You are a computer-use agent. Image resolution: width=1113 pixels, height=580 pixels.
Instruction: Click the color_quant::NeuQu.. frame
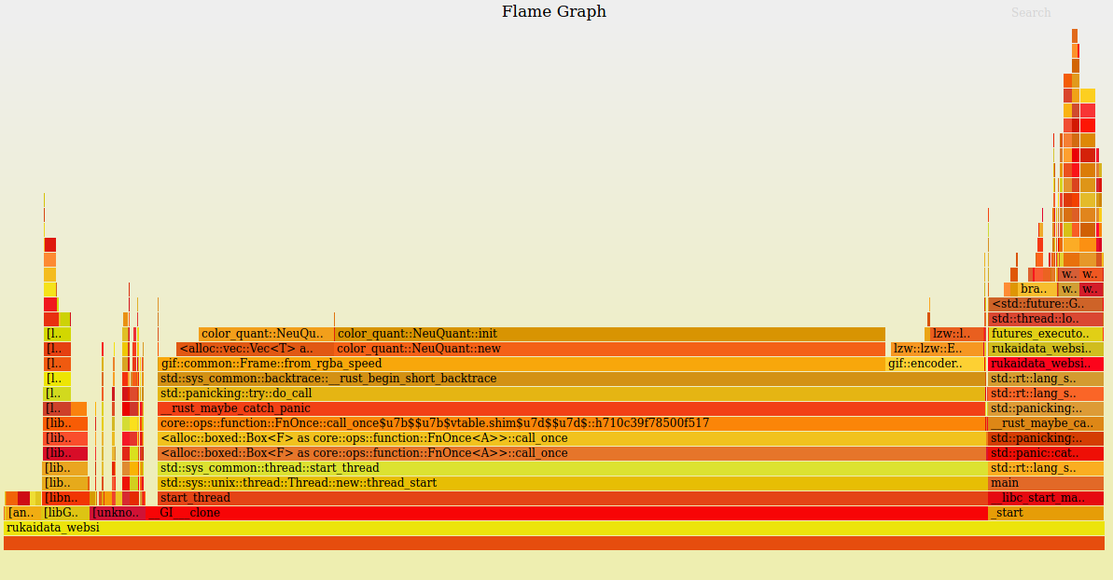(266, 335)
